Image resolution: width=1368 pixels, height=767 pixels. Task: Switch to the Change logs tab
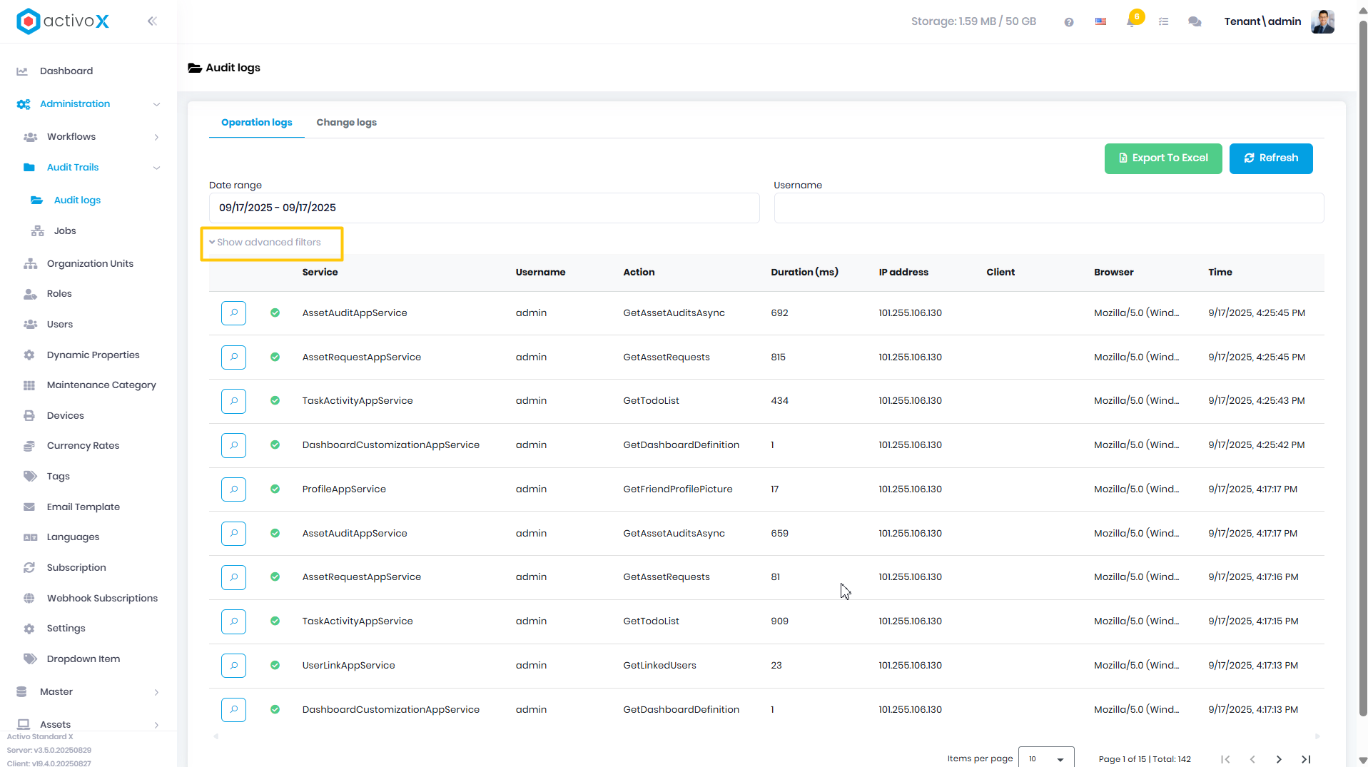(x=347, y=123)
